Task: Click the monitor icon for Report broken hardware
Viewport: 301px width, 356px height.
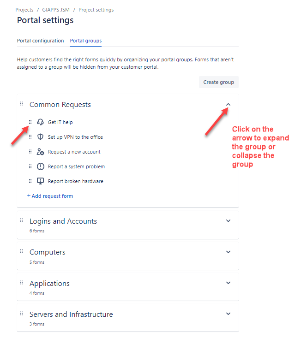Action: pyautogui.click(x=41, y=181)
